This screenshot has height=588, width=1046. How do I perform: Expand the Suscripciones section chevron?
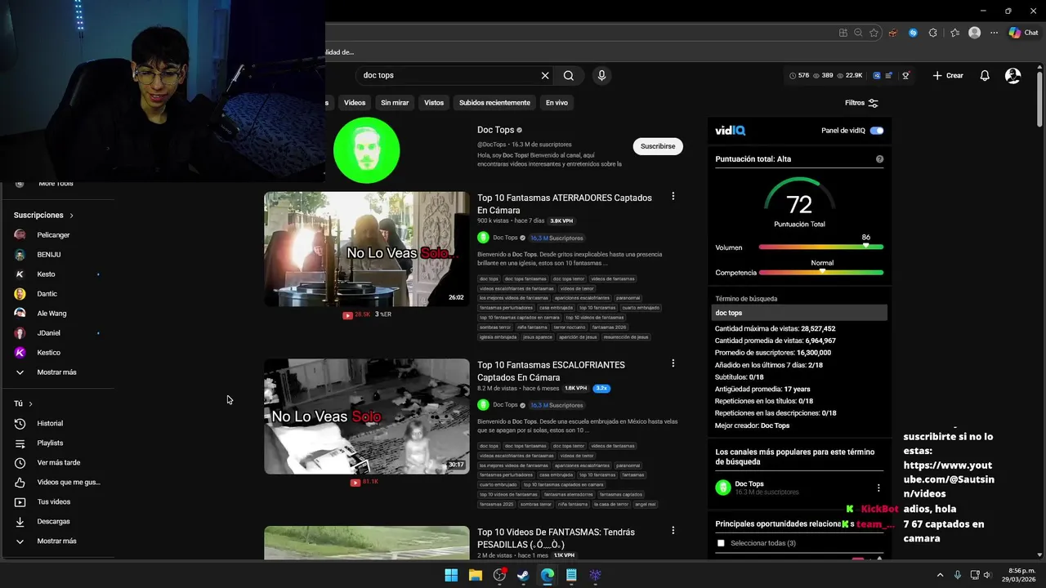[x=71, y=216]
